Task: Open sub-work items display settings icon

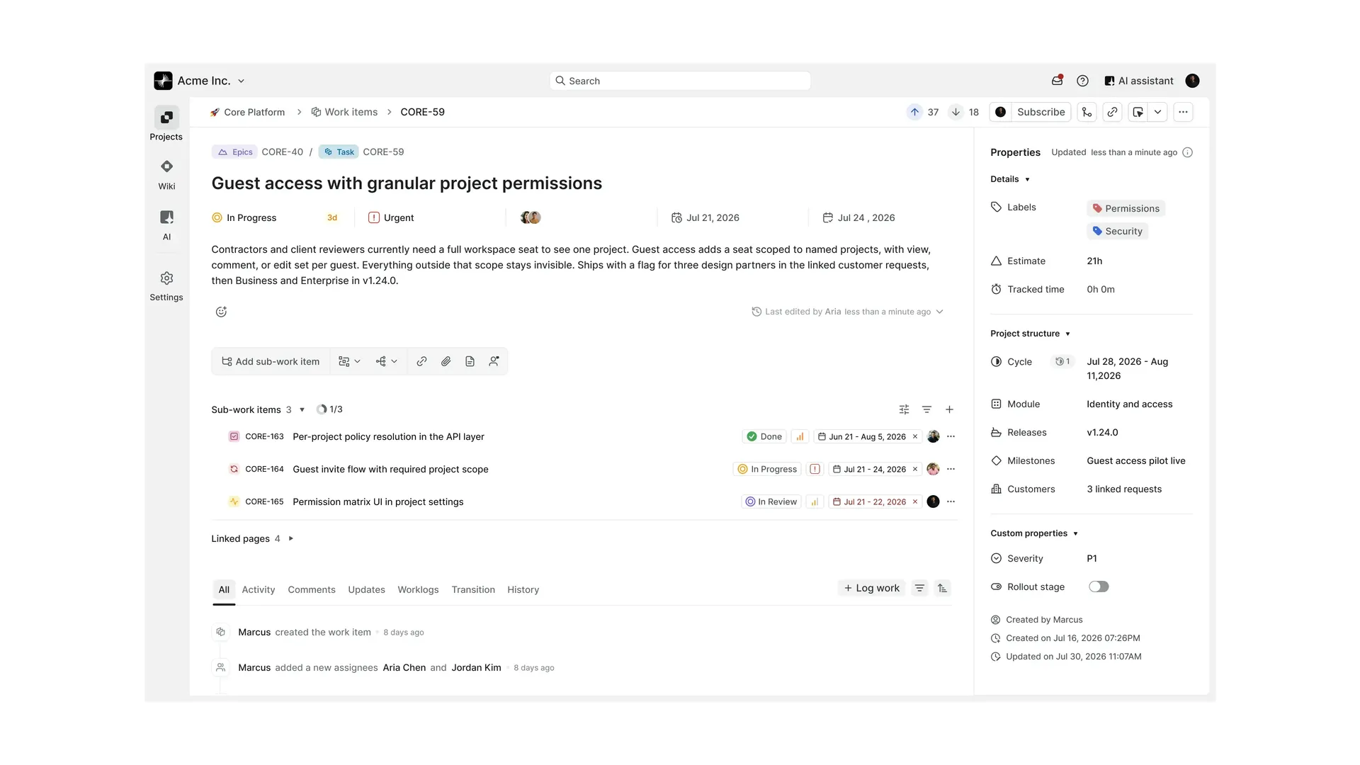Action: coord(904,409)
